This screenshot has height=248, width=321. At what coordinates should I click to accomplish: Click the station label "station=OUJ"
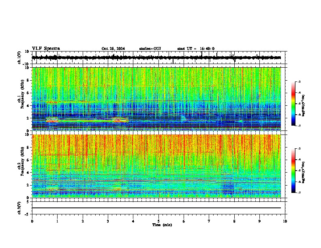pyautogui.click(x=150, y=49)
